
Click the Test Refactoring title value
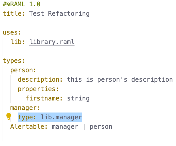[59, 14]
